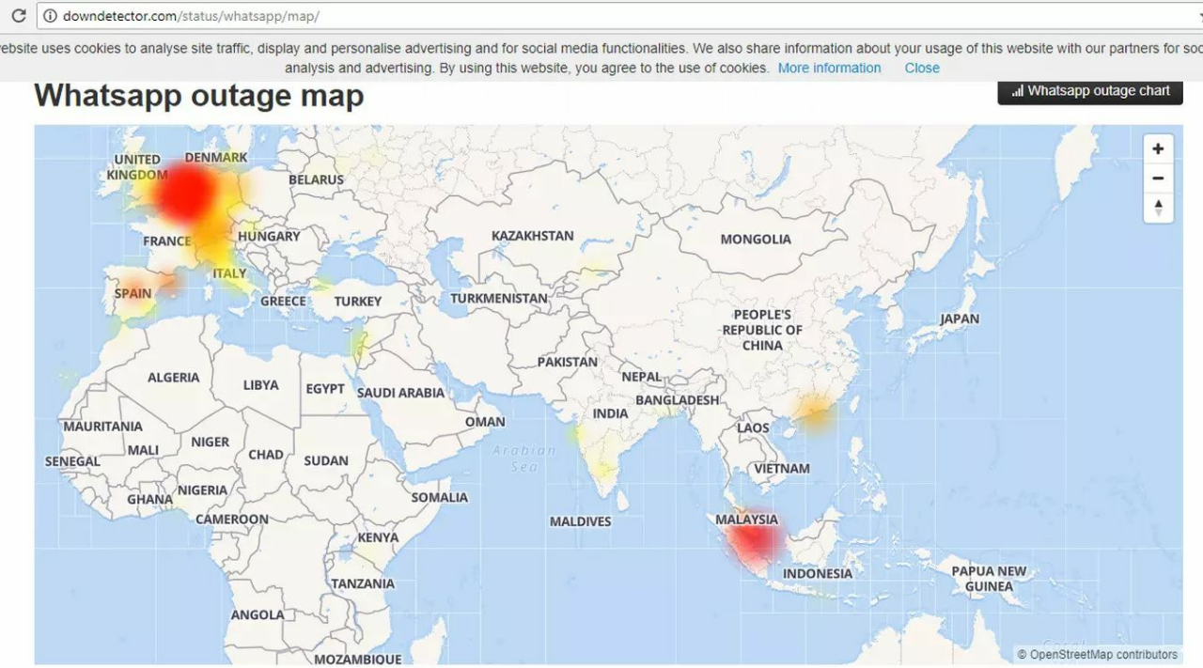Click the SOMALIA label on the map
The width and height of the screenshot is (1203, 668).
pos(439,498)
